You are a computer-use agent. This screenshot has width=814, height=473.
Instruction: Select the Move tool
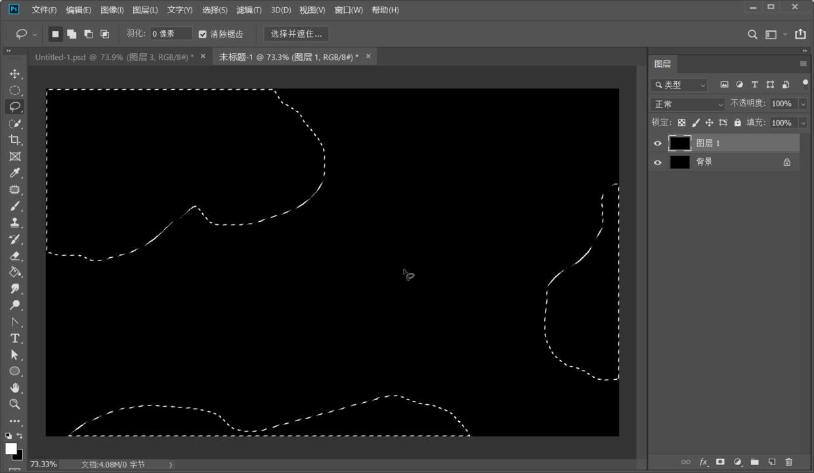pyautogui.click(x=14, y=74)
